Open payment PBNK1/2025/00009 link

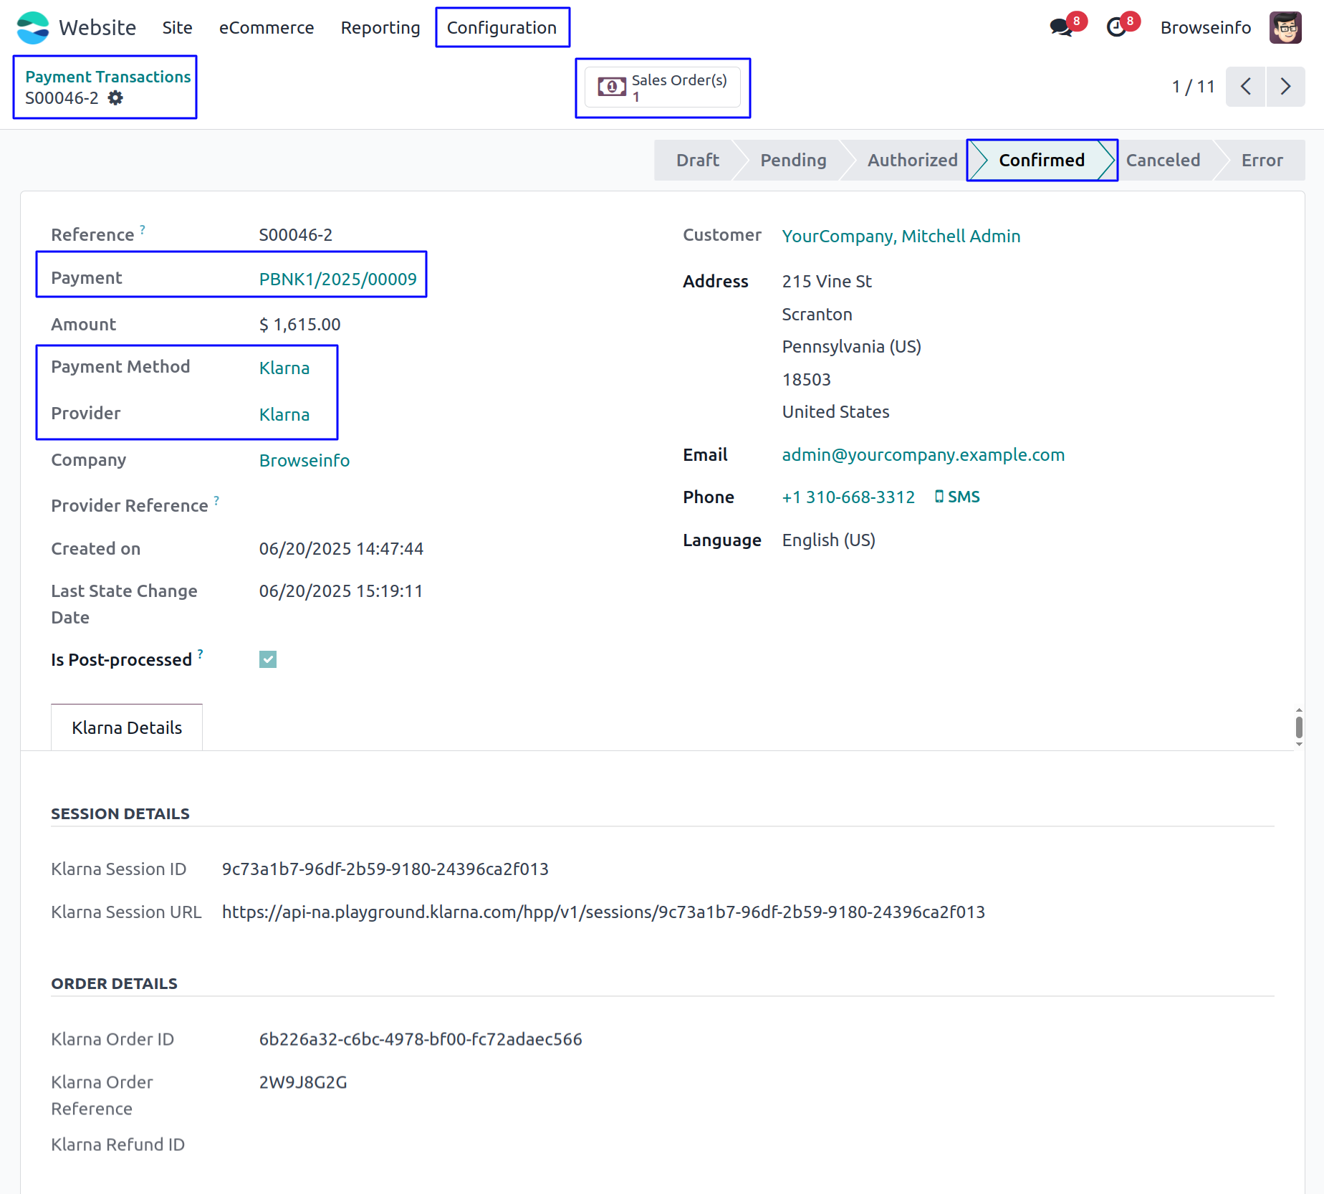point(338,279)
